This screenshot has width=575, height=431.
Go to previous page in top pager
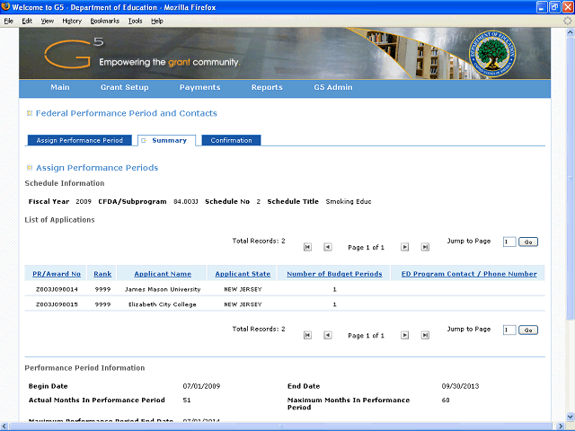coord(327,247)
